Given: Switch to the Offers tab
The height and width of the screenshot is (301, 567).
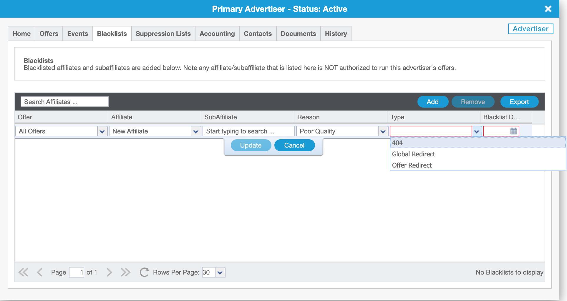Looking at the screenshot, I should tap(49, 34).
